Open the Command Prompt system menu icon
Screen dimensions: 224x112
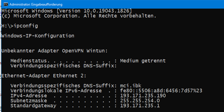[6, 4]
